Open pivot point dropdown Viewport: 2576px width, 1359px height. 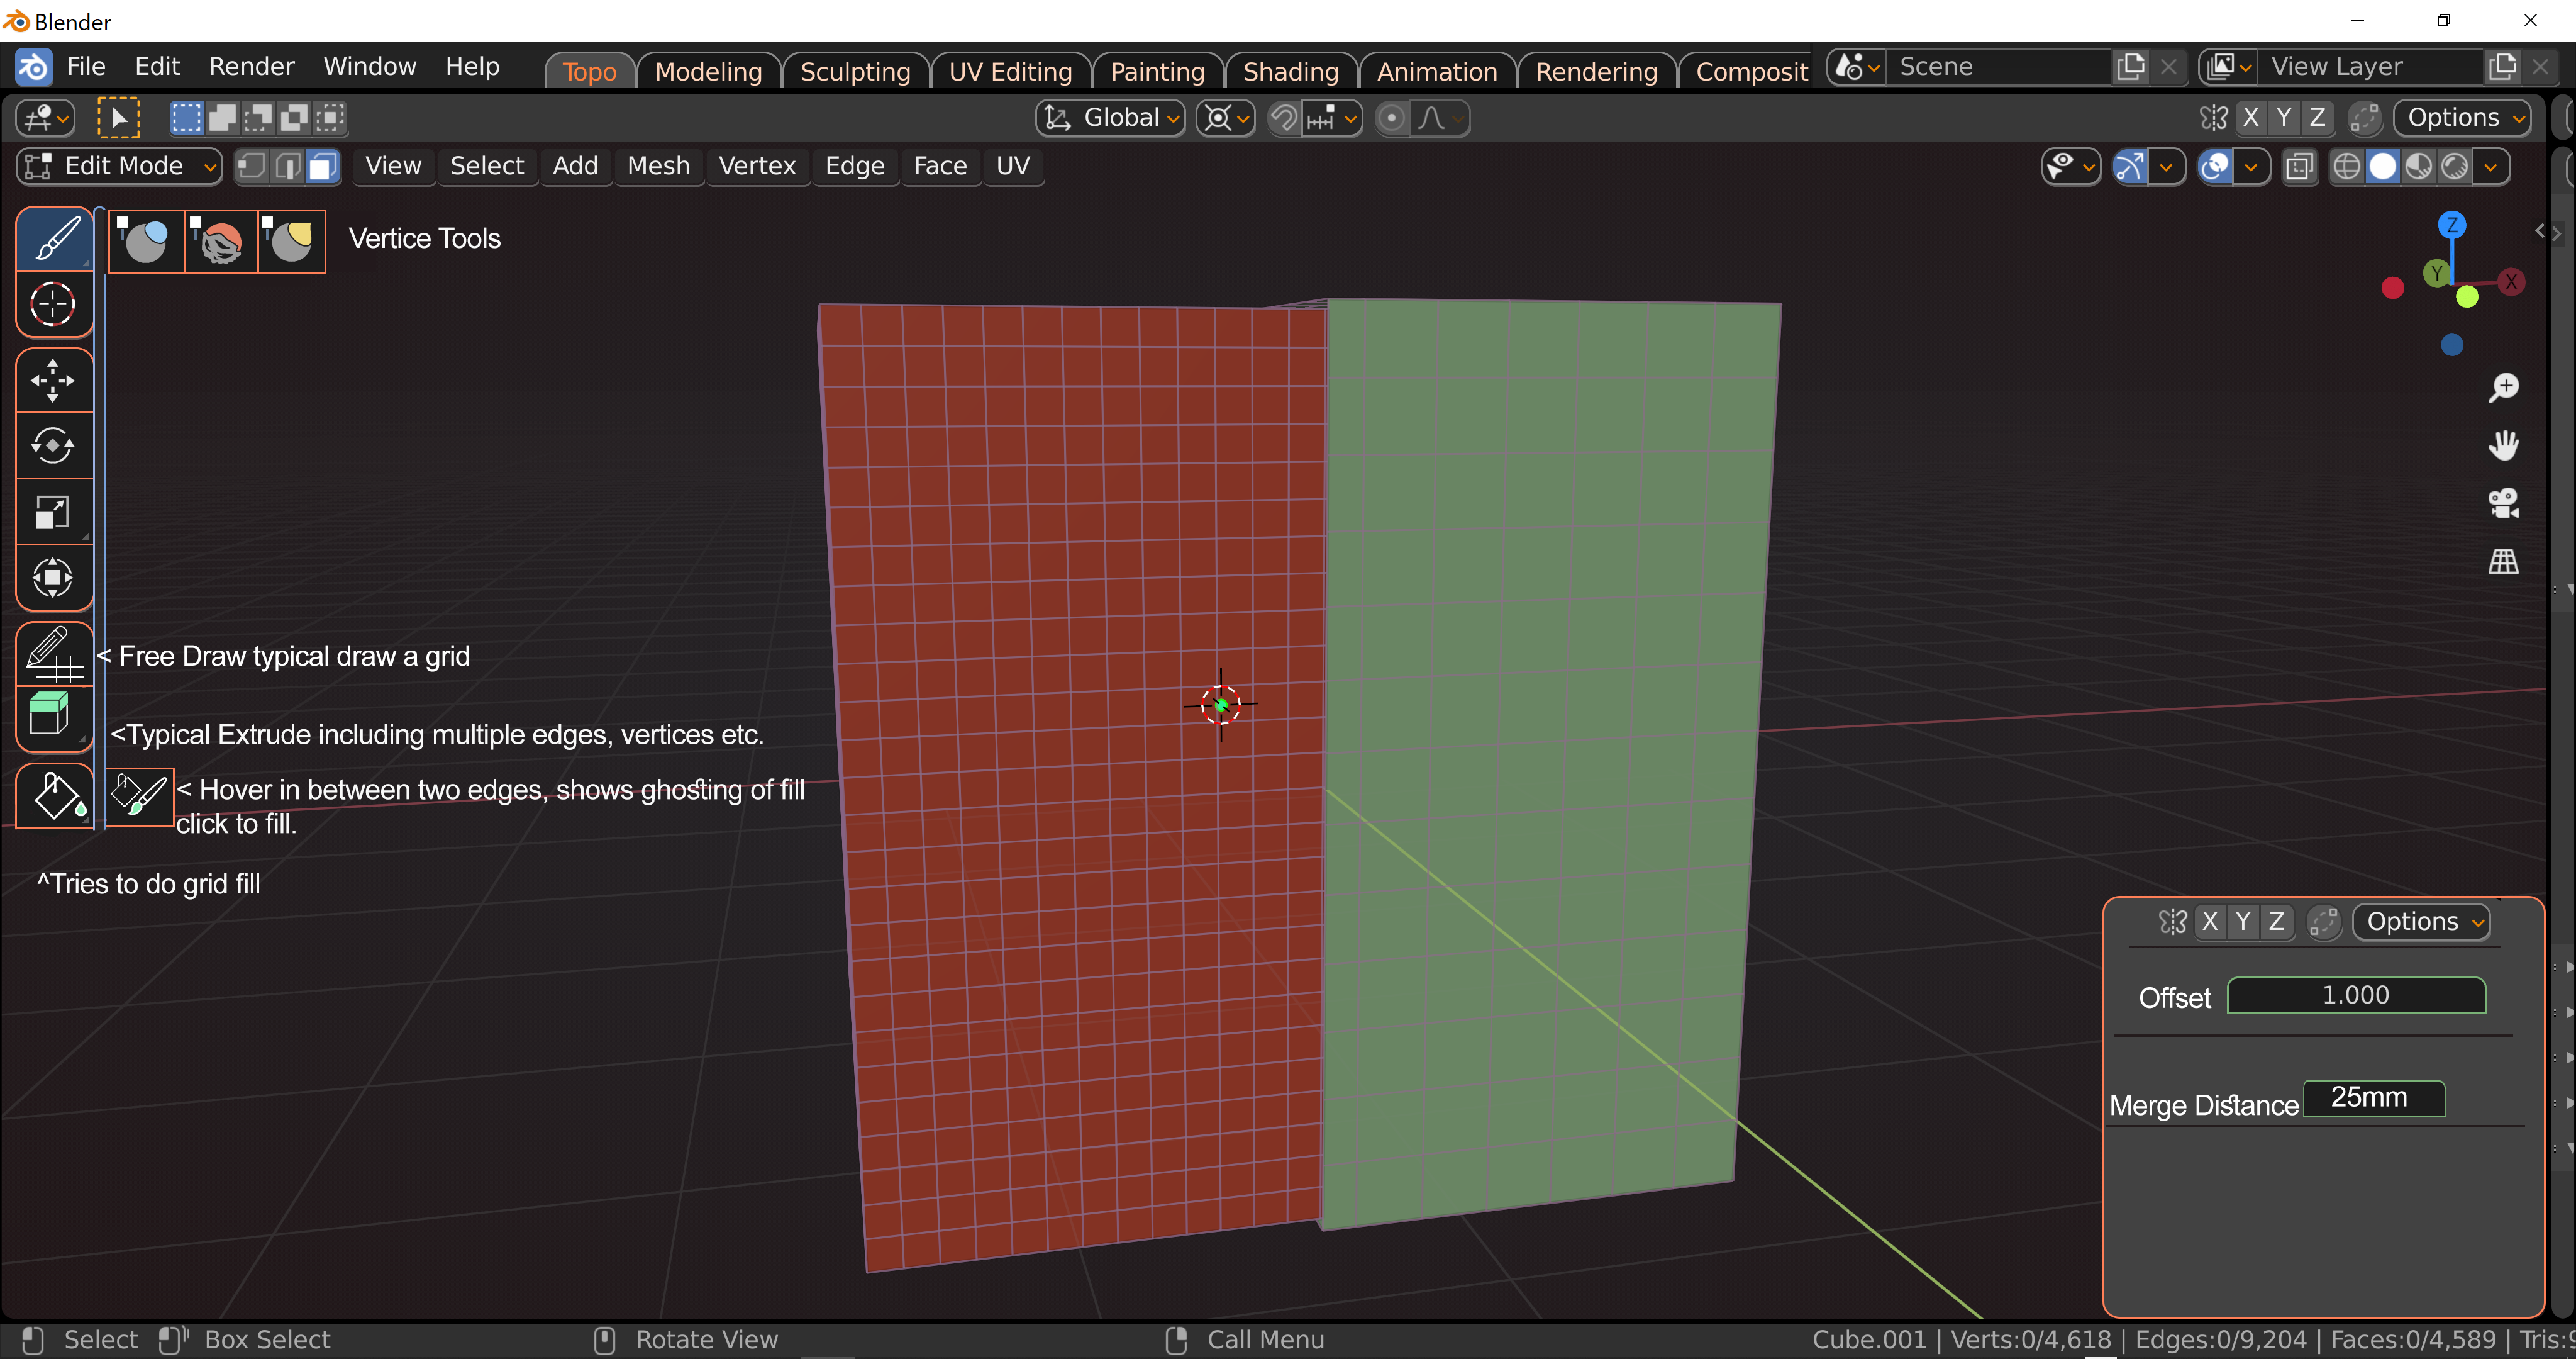pos(1225,118)
